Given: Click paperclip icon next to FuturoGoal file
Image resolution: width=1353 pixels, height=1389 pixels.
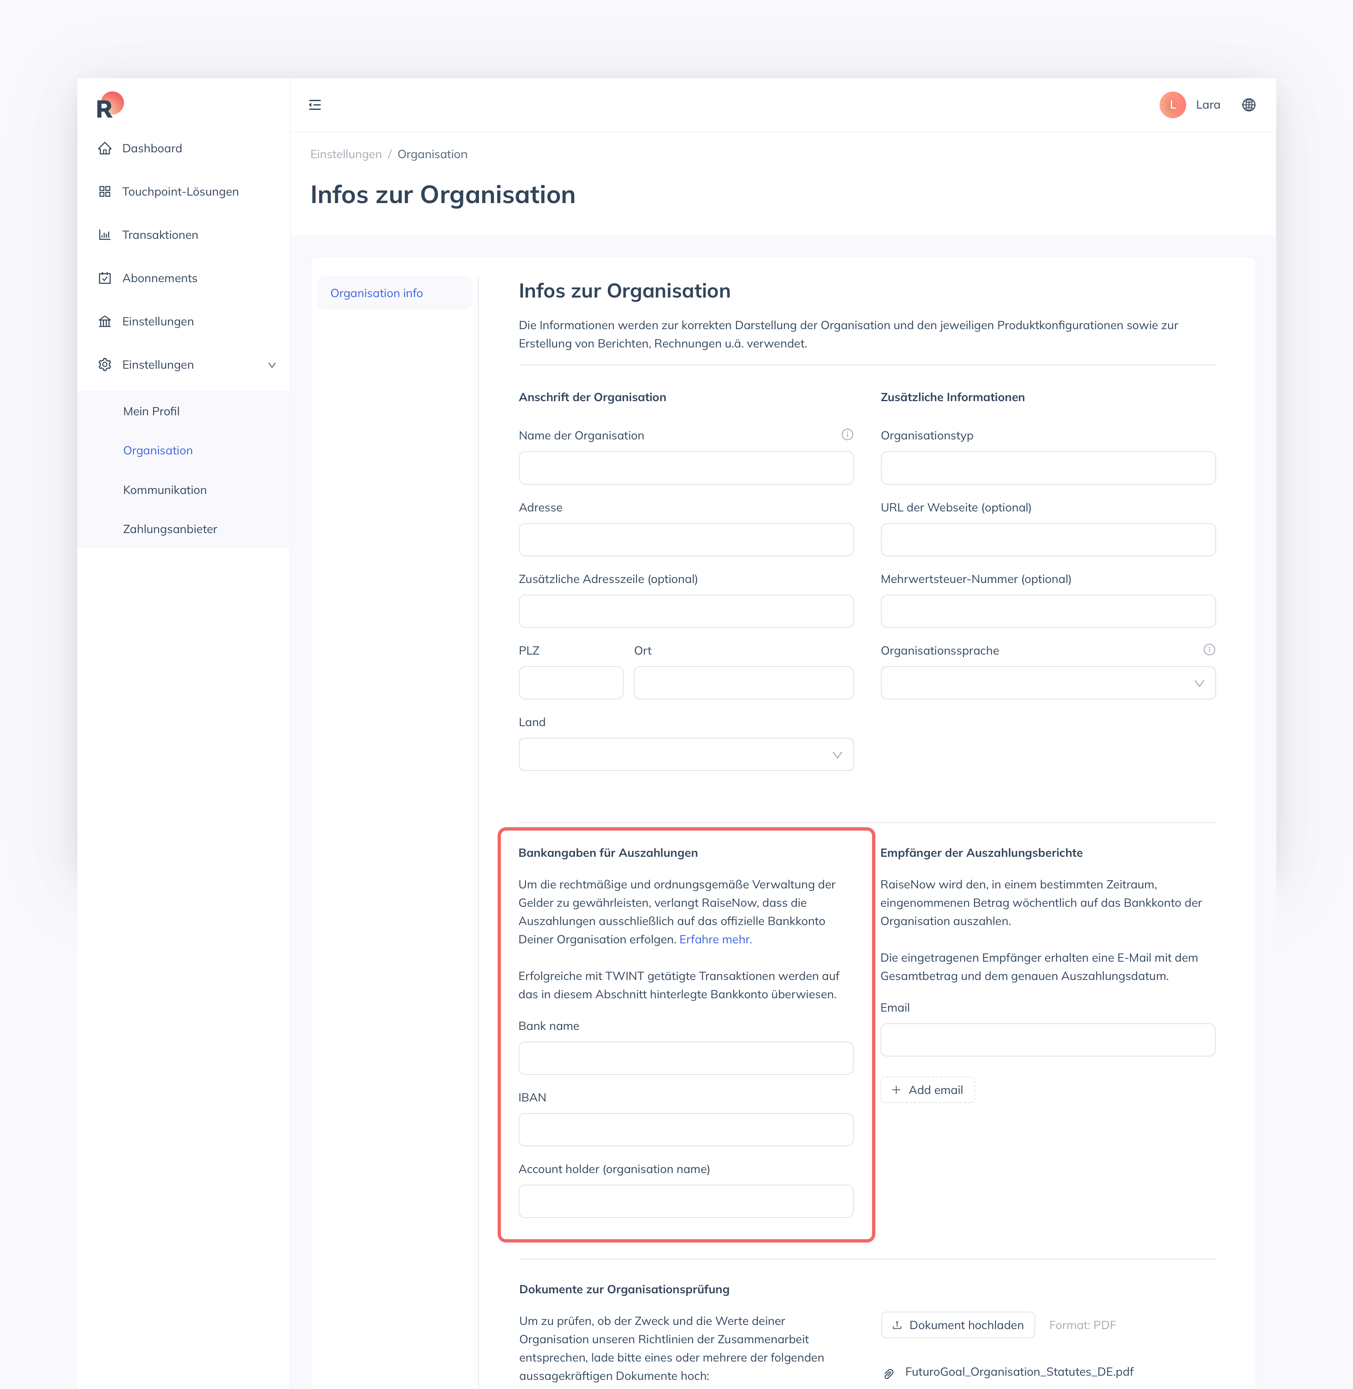Looking at the screenshot, I should tap(888, 1373).
